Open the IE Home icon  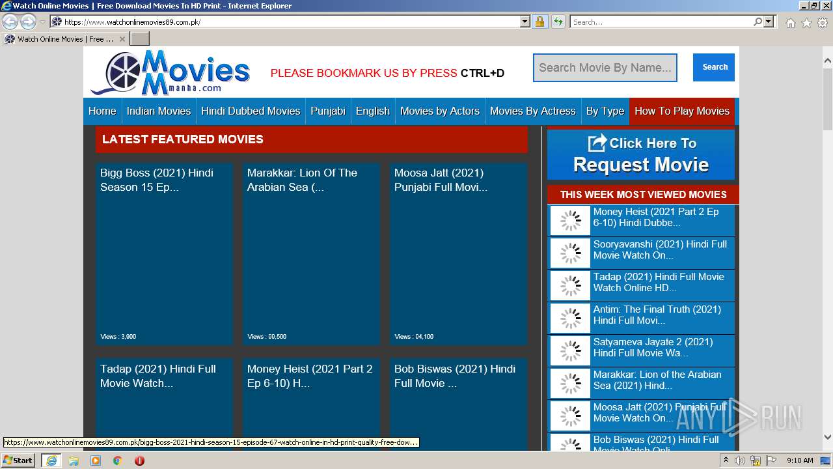coord(790,23)
